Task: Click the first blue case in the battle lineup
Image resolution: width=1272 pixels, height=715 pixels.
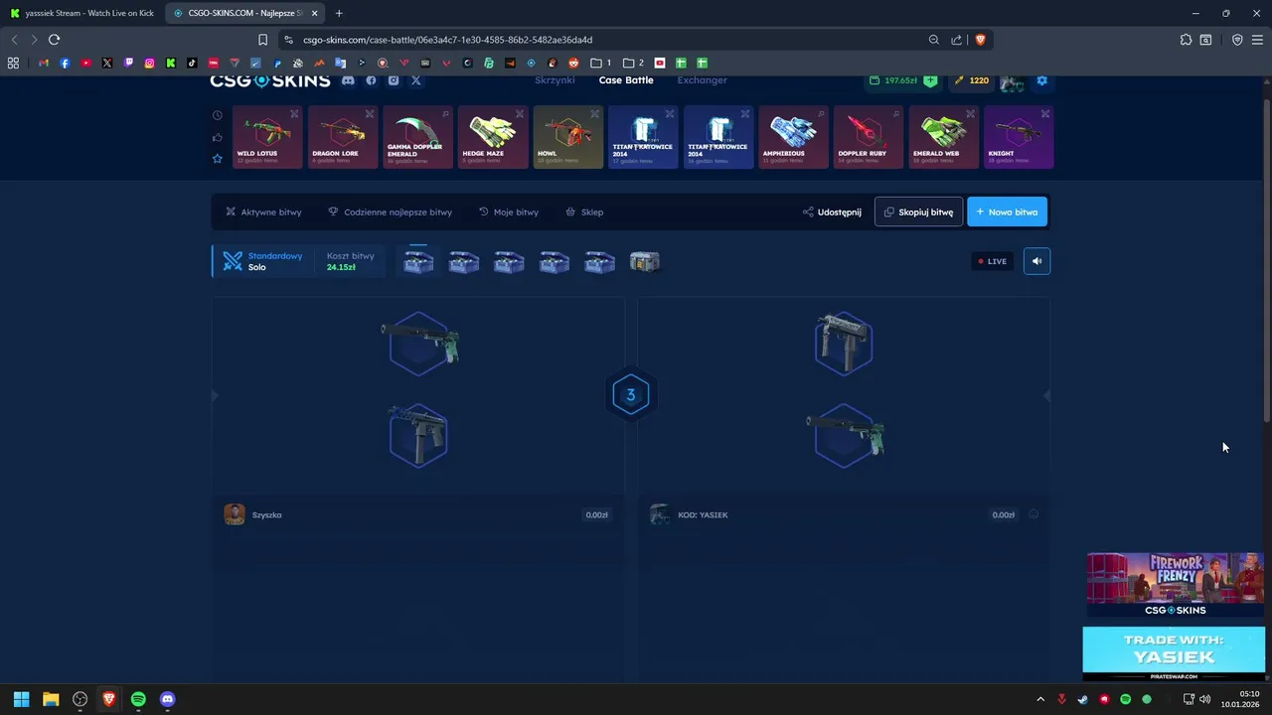Action: pyautogui.click(x=418, y=262)
